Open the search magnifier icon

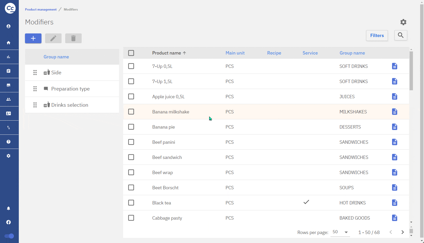click(401, 35)
